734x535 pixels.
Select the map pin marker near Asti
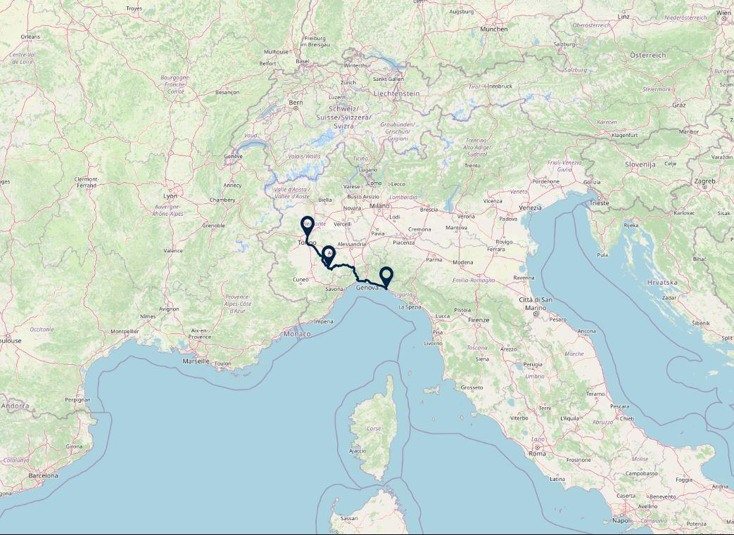click(329, 254)
